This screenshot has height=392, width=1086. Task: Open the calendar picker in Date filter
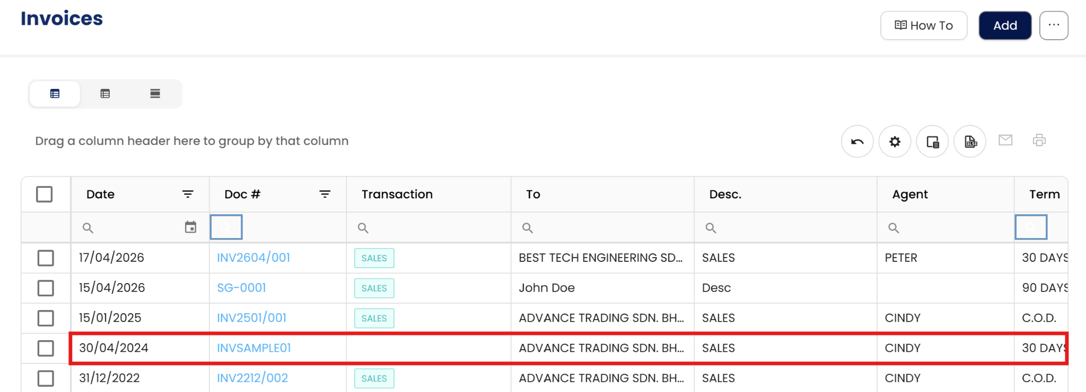(190, 227)
